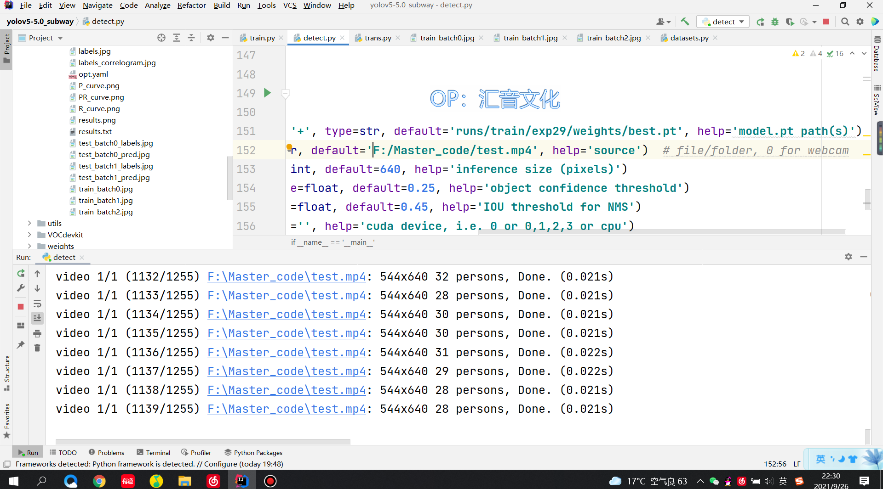Expand the VOCdevkit folder
The height and width of the screenshot is (489, 883).
[29, 235]
